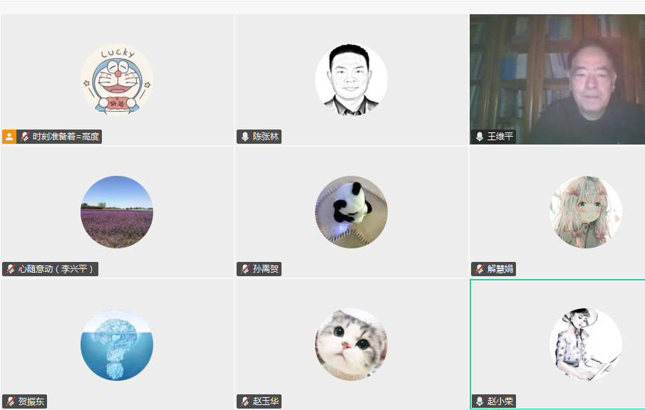This screenshot has width=645, height=410.
Task: Select 陈张林's sketch portrait avatar
Action: coord(351,80)
